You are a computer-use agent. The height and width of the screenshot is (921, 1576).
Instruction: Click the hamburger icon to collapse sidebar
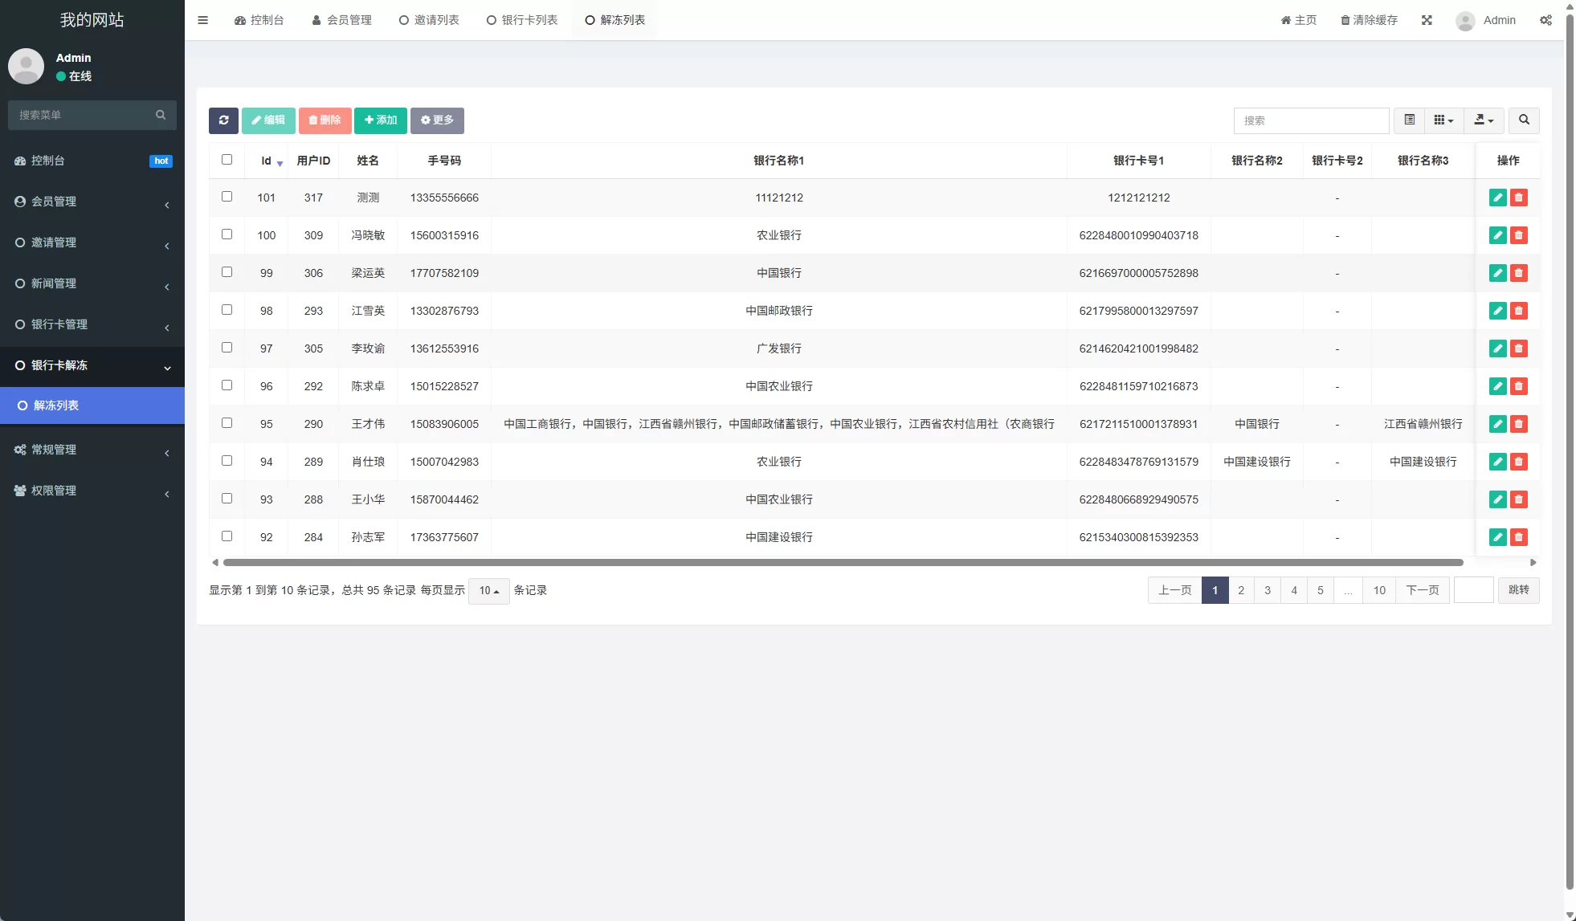[203, 19]
